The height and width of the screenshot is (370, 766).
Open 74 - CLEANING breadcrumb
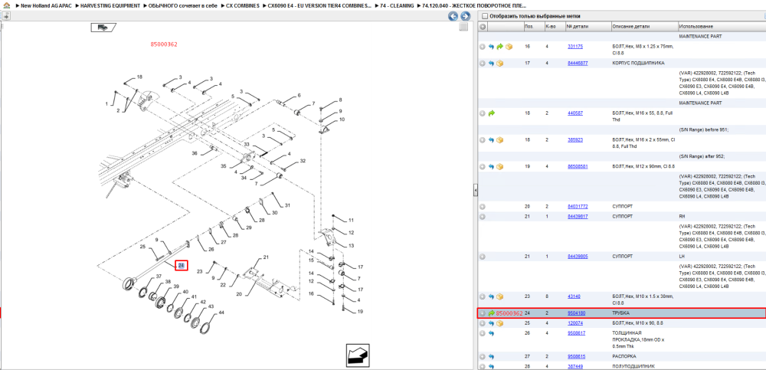point(397,5)
